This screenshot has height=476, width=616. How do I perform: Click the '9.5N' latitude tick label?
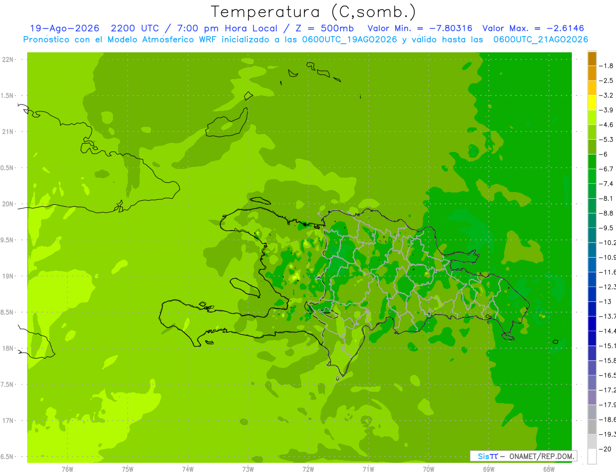click(8, 240)
